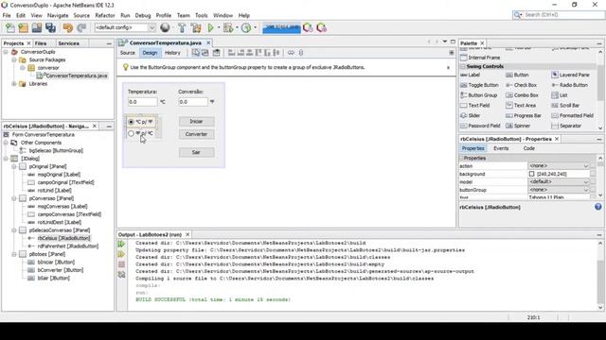Select rdFahrenheit [JRadioButton] in Navigator

[x=67, y=246]
